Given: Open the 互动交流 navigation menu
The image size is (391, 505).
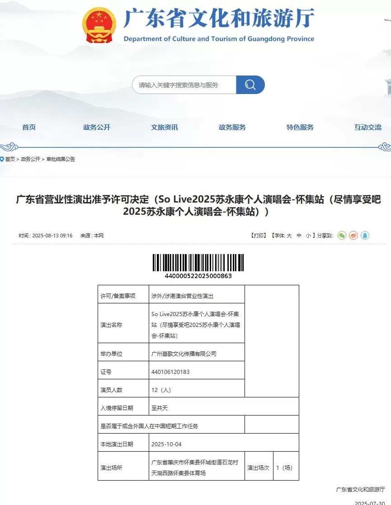Looking at the screenshot, I should coord(367,127).
